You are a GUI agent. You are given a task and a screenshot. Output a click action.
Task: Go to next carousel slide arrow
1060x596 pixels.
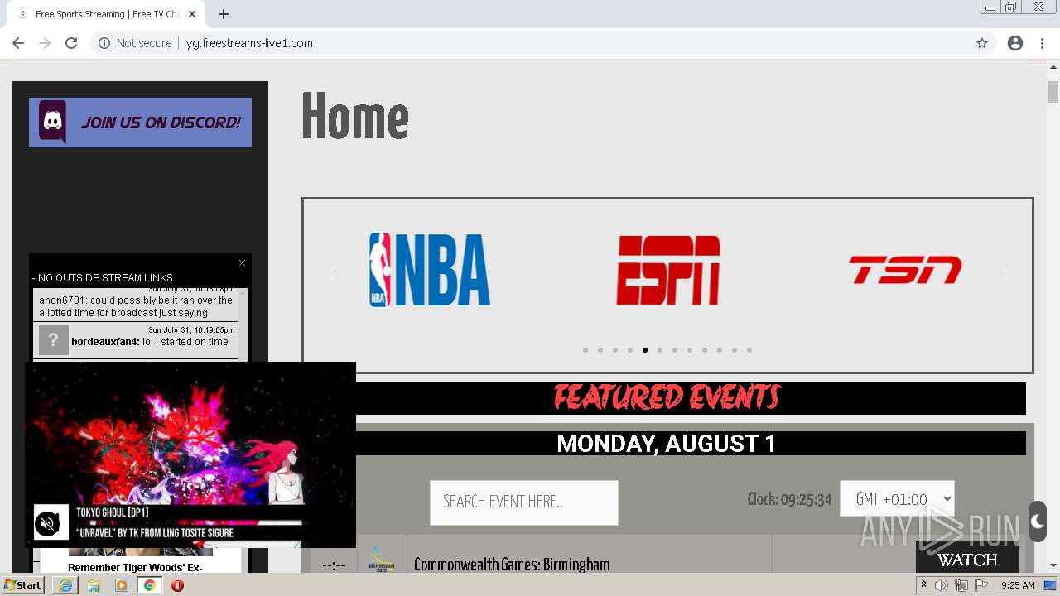[1005, 273]
